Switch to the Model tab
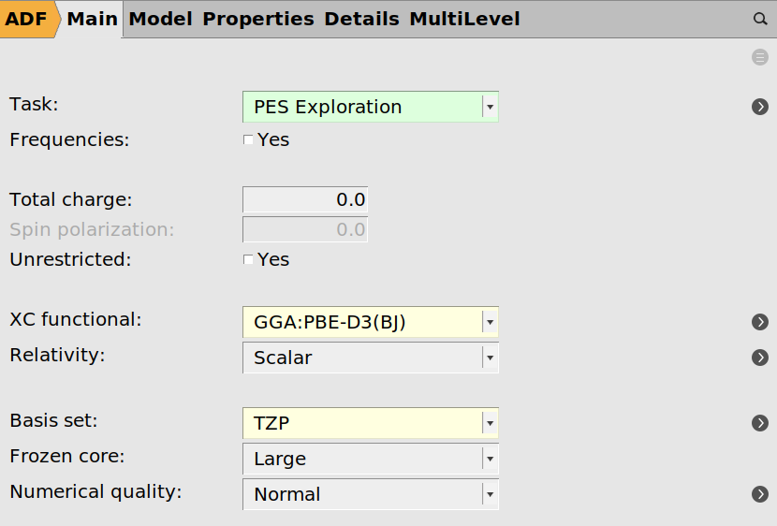777x526 pixels. 160,19
